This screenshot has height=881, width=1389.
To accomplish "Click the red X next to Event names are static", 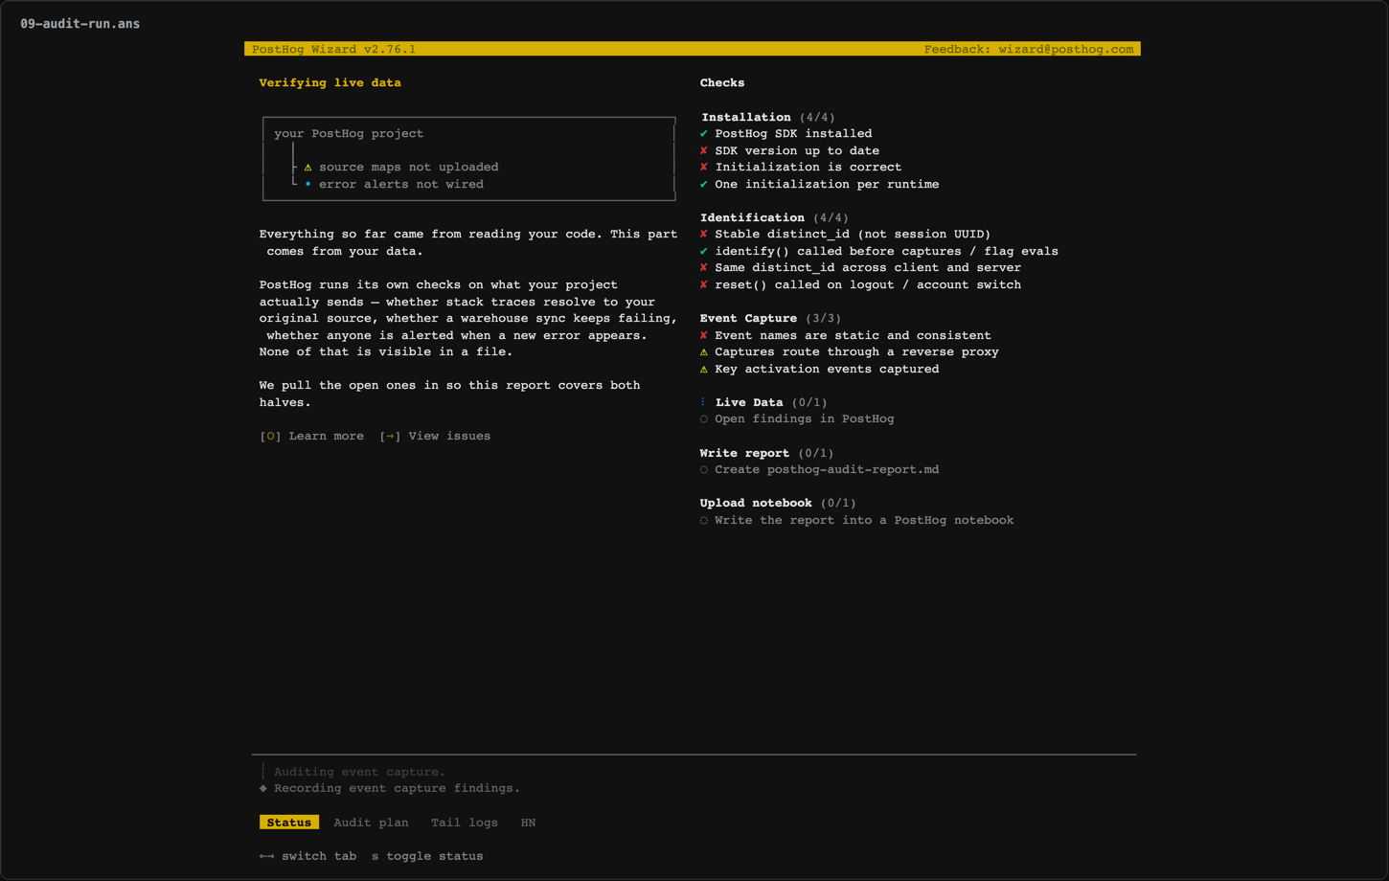I will tap(704, 335).
